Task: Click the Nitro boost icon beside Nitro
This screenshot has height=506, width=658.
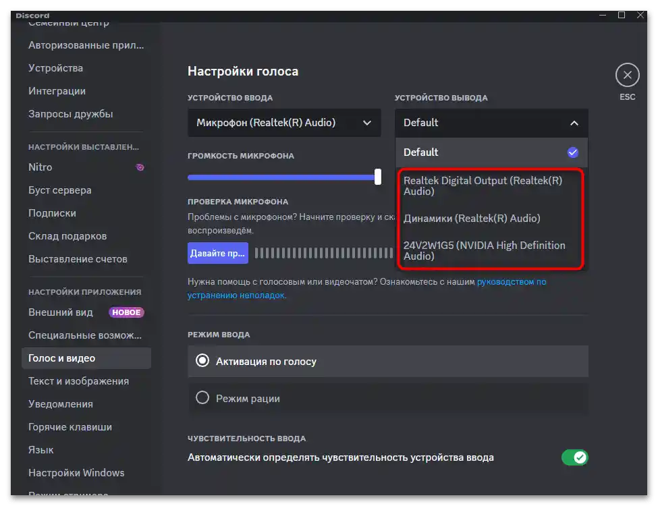Action: [x=140, y=167]
